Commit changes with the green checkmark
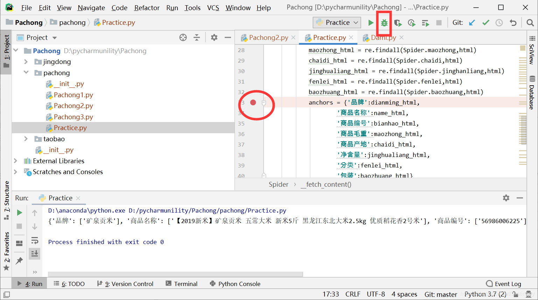The height and width of the screenshot is (300, 538). (485, 23)
